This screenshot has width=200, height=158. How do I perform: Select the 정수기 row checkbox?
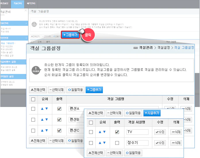[91, 143]
